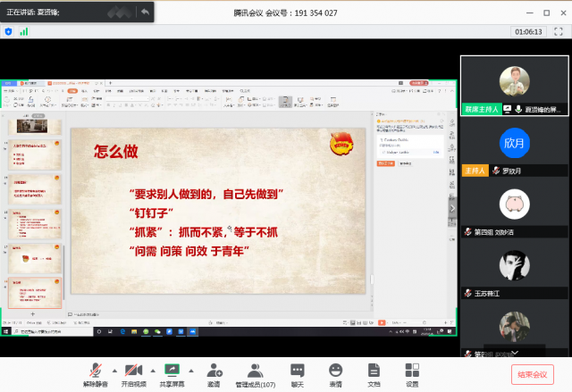Expand audio options arrow beside 解除静音

pos(114,370)
